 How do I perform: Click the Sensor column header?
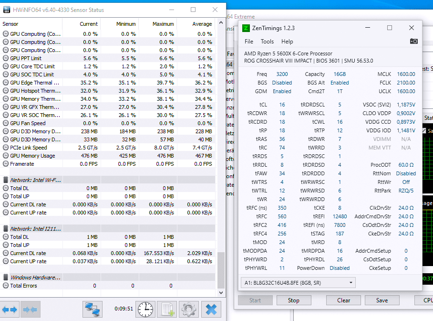[31, 24]
